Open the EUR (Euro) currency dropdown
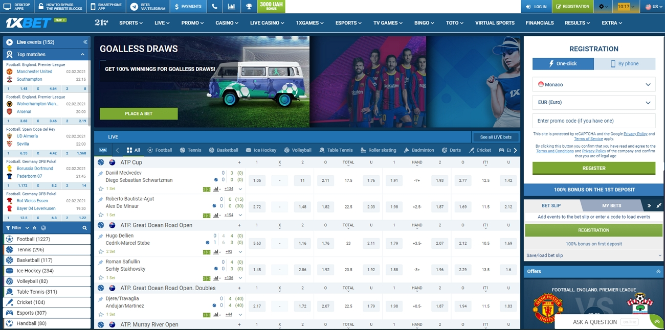The height and width of the screenshot is (330, 665). 594,102
